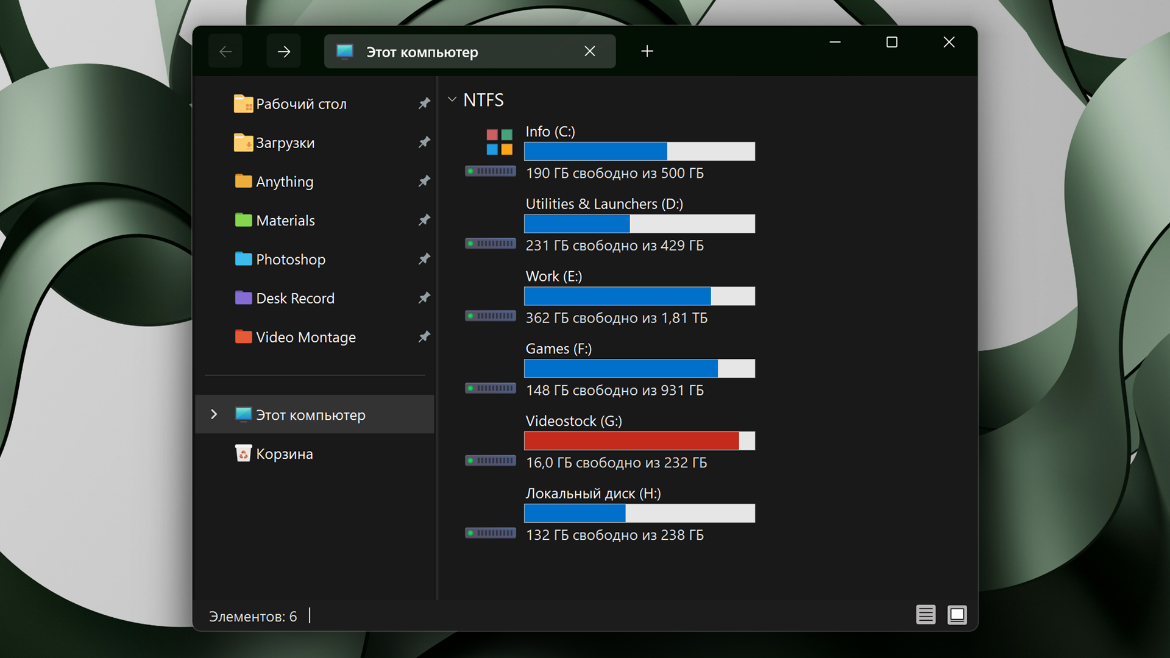1170x658 pixels.
Task: Unpin Materials folder via pin icon
Action: pos(424,220)
